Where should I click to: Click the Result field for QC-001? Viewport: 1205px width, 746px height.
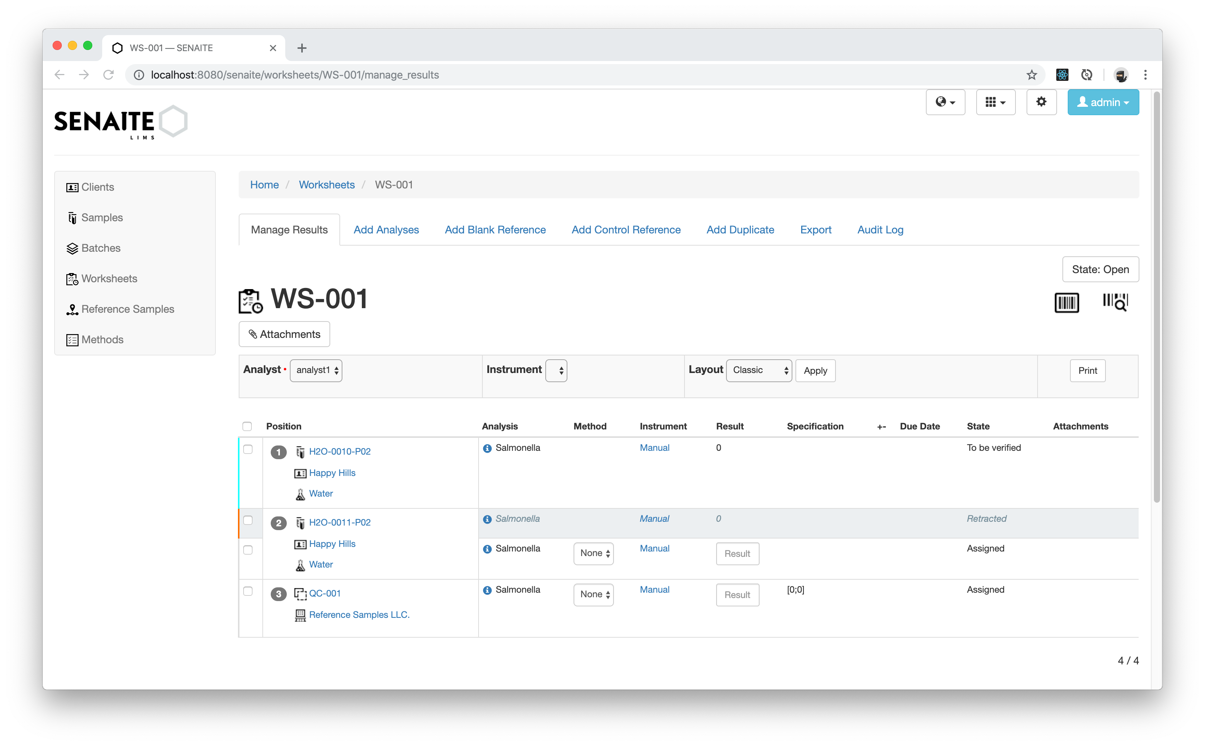(737, 595)
